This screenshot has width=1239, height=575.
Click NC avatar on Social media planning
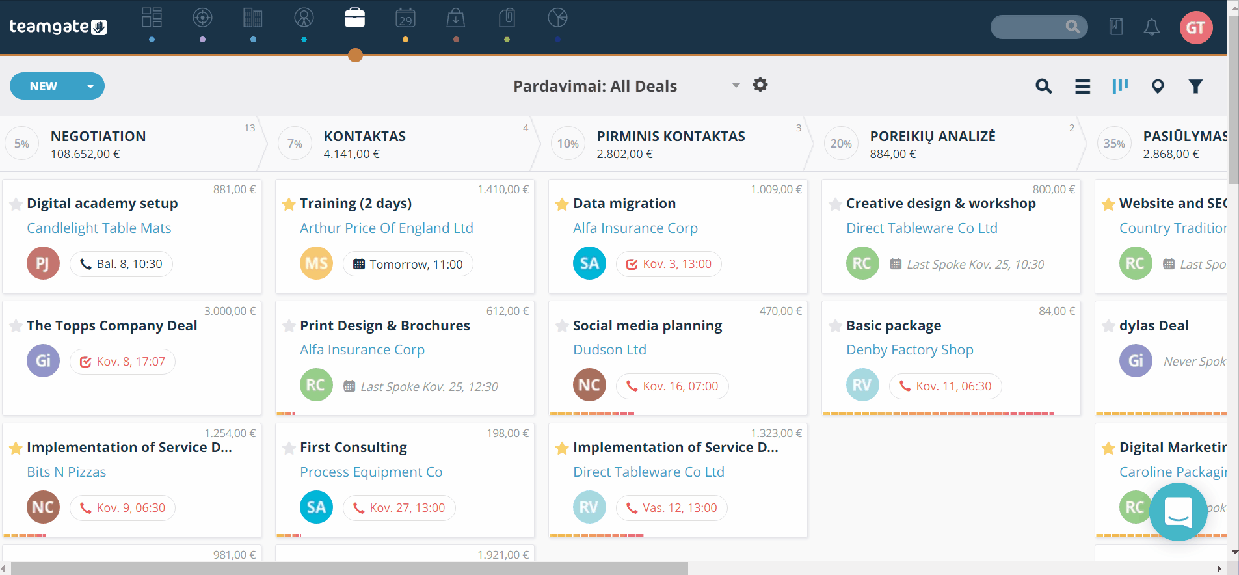(x=589, y=385)
